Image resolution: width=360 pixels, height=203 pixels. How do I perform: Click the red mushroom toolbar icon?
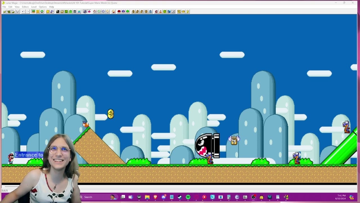click(x=119, y=12)
